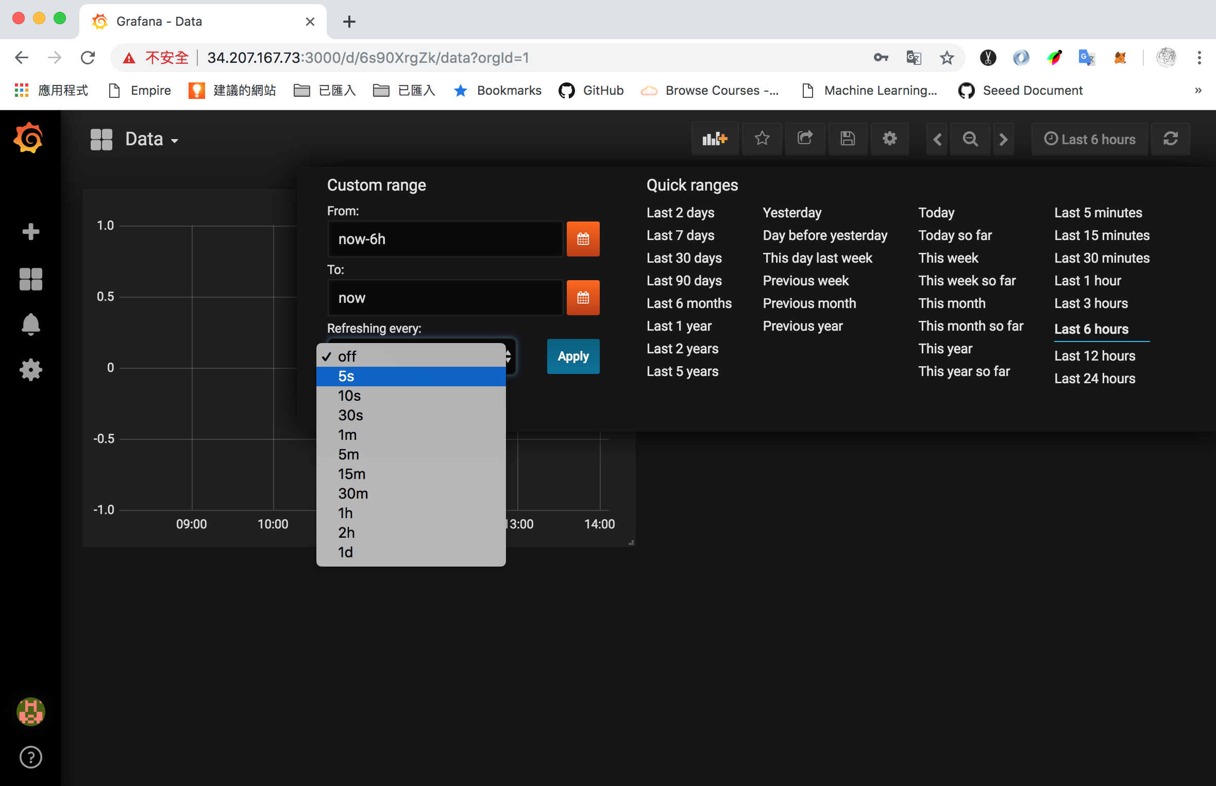This screenshot has width=1216, height=786.
Task: Select 5m refresh interval
Action: coord(411,455)
